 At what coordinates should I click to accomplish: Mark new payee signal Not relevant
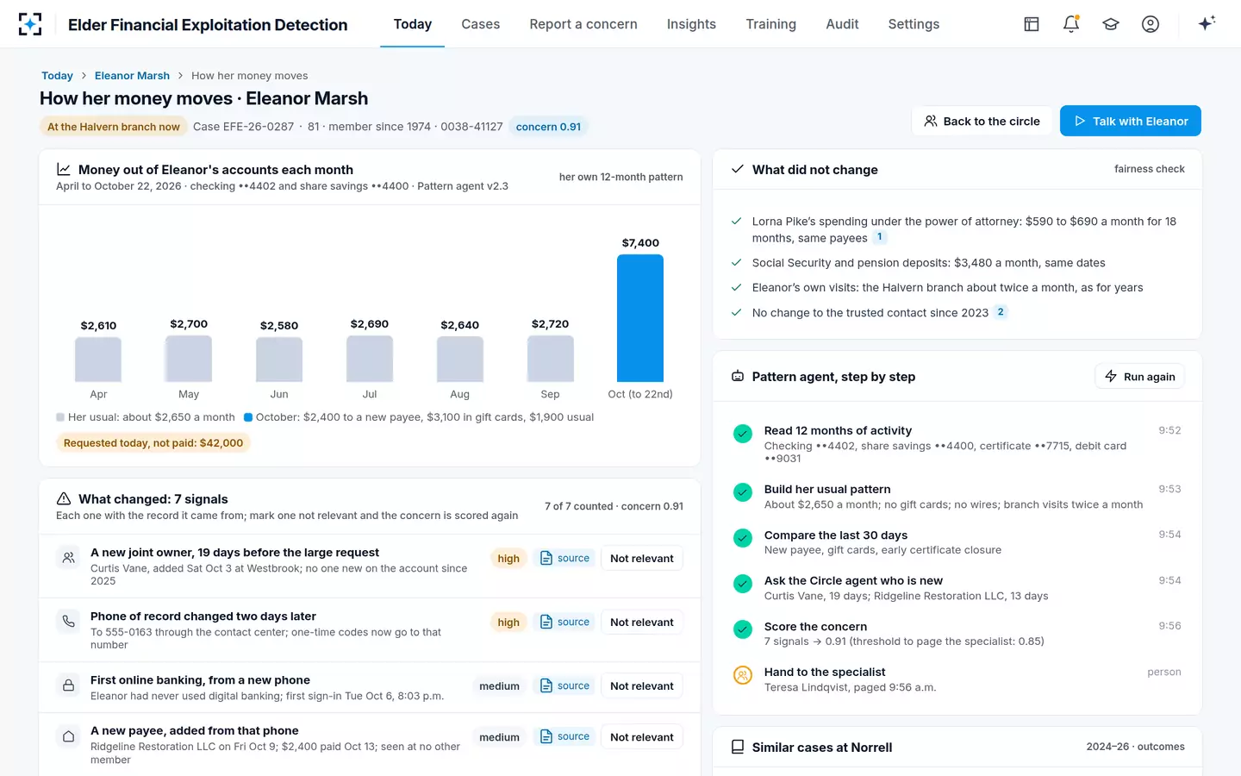click(642, 737)
